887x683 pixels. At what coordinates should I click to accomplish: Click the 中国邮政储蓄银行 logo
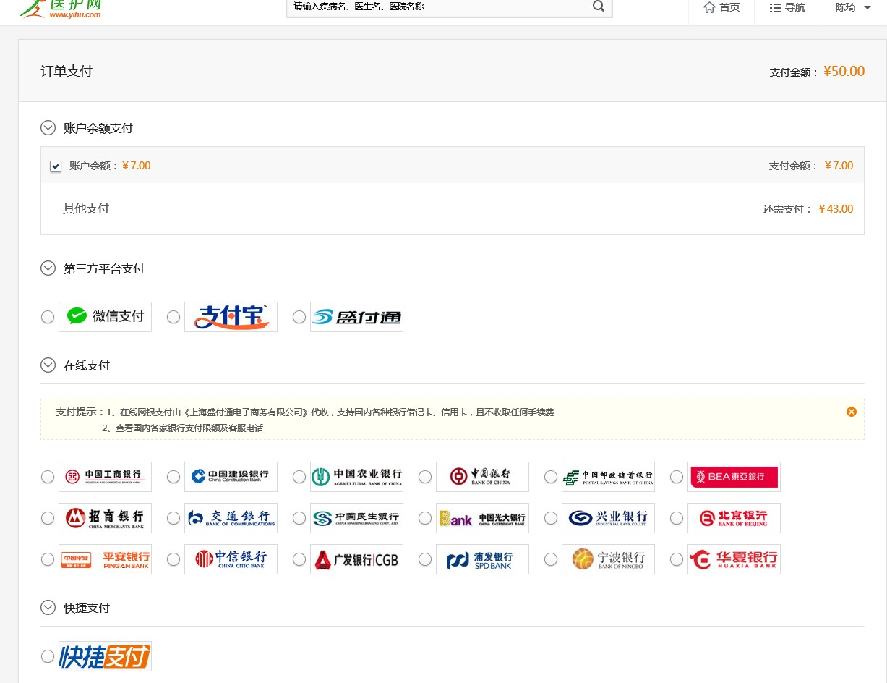point(608,477)
